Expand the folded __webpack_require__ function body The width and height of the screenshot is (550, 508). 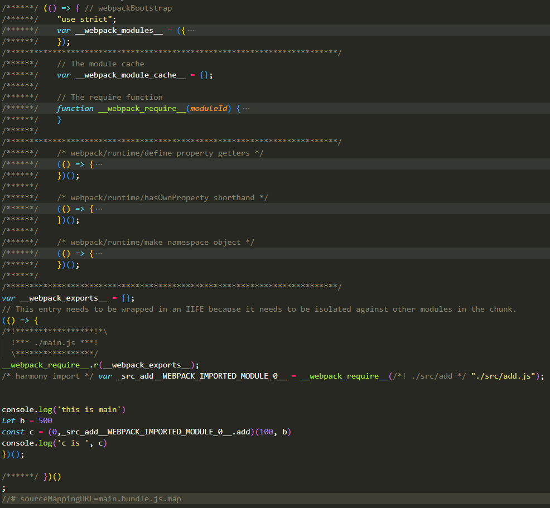[247, 109]
